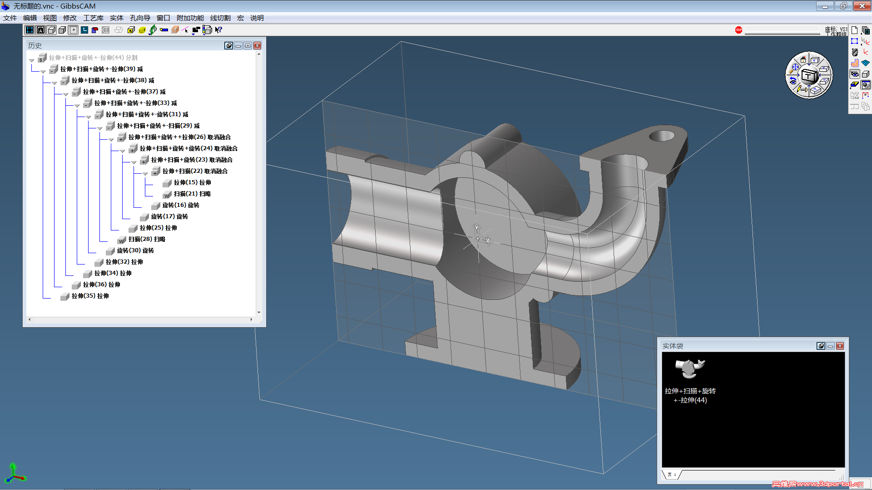The image size is (872, 490).
Task: Open the 实体 menu
Action: tap(116, 18)
